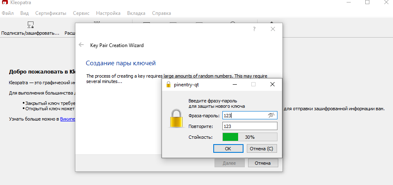Open the Вкладка menu
The width and height of the screenshot is (393, 185).
pyautogui.click(x=136, y=13)
